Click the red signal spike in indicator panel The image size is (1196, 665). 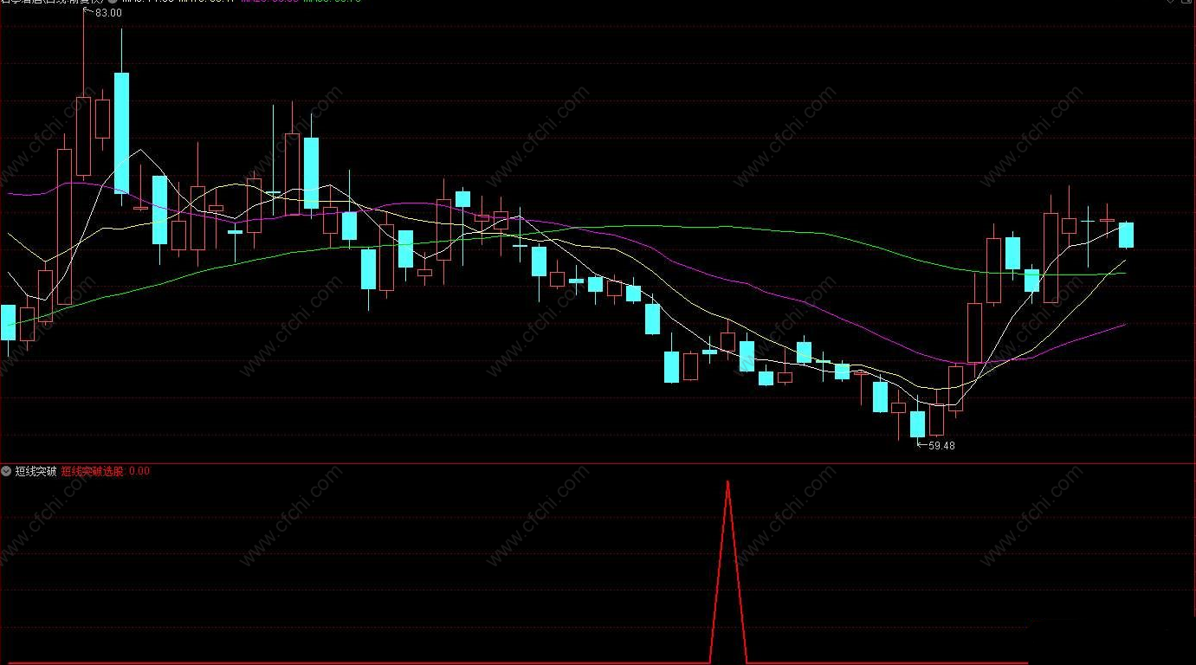coord(728,571)
